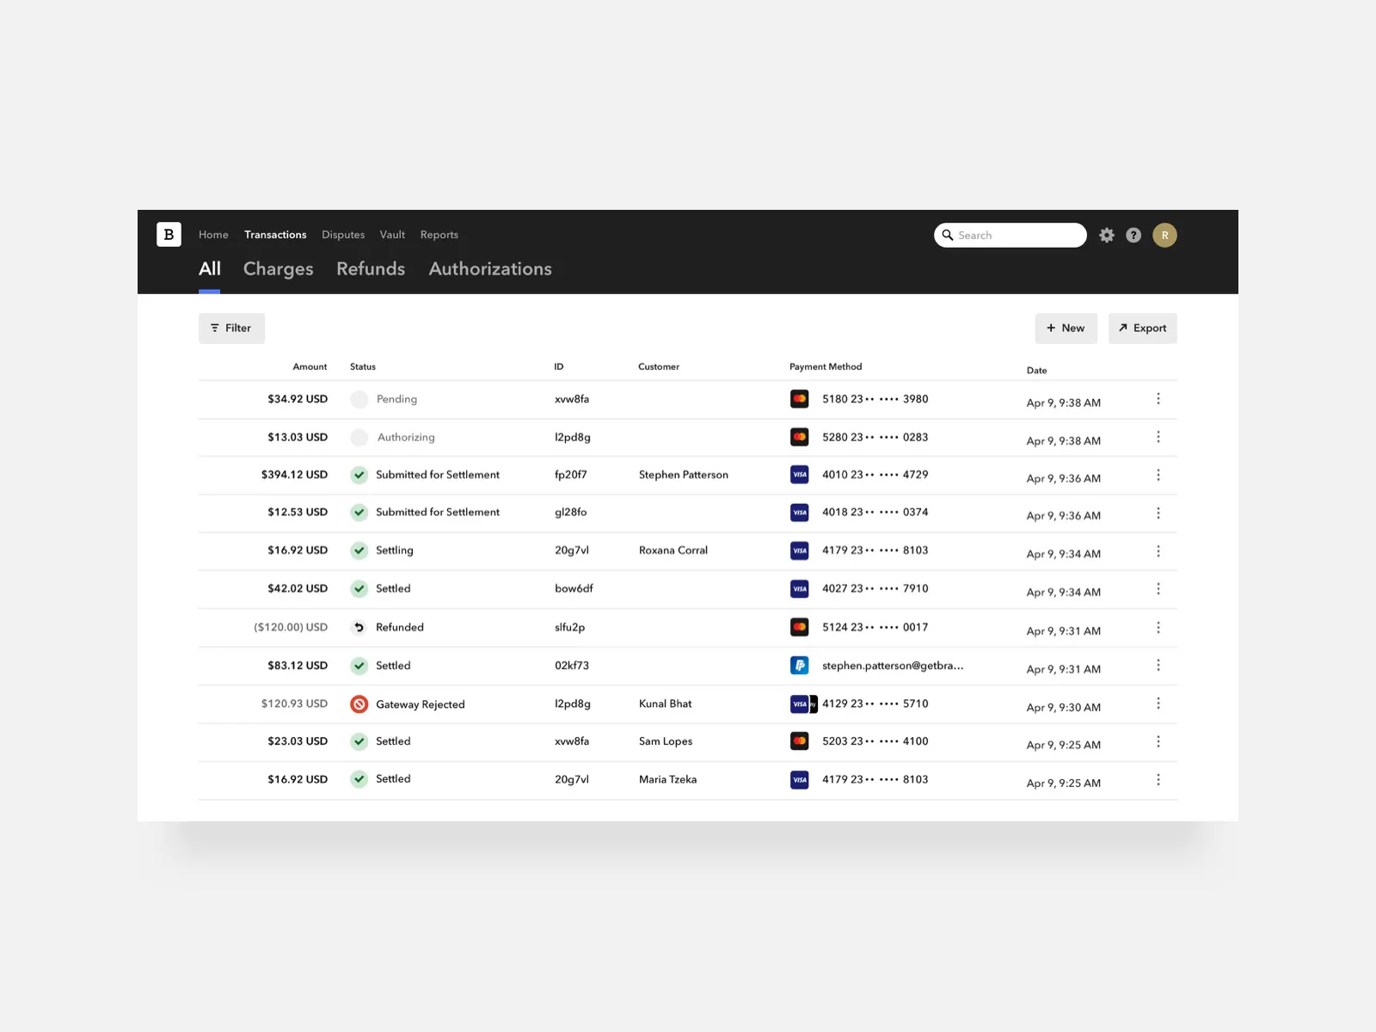Click the Mastercard icon on Sam Lopes's row
The width and height of the screenshot is (1376, 1032).
[800, 740]
